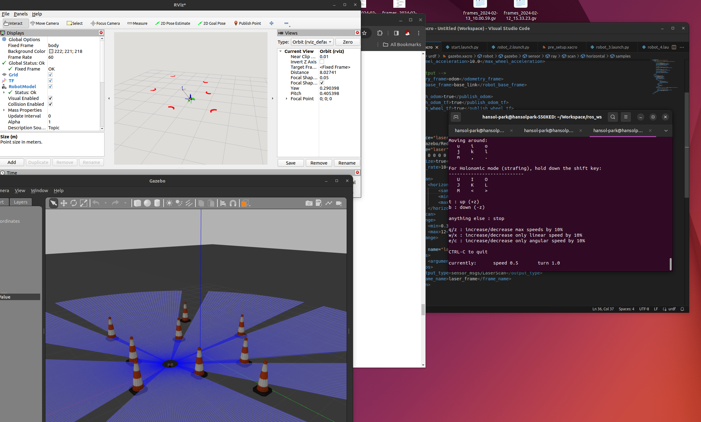
Task: Open the view Type dropdown
Action: coord(312,42)
